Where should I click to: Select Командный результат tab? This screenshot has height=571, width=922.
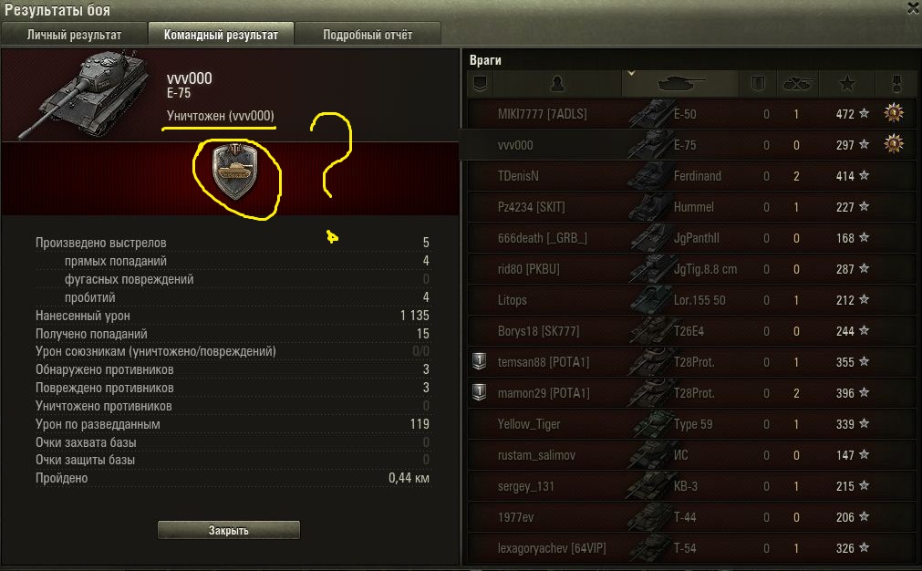click(221, 35)
